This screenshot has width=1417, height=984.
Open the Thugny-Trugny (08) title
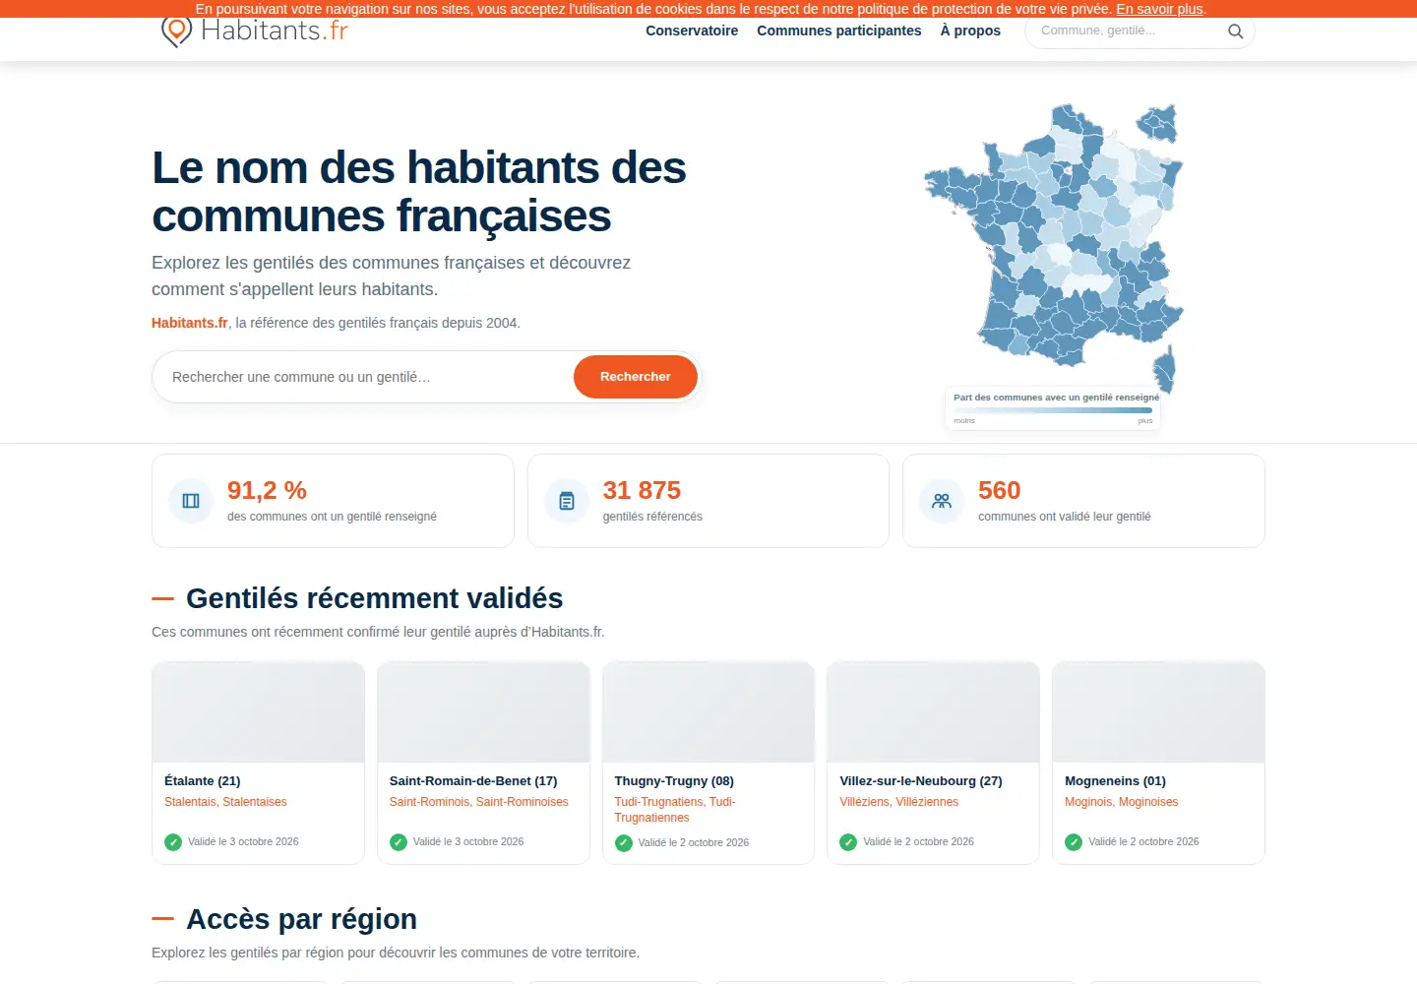coord(674,781)
